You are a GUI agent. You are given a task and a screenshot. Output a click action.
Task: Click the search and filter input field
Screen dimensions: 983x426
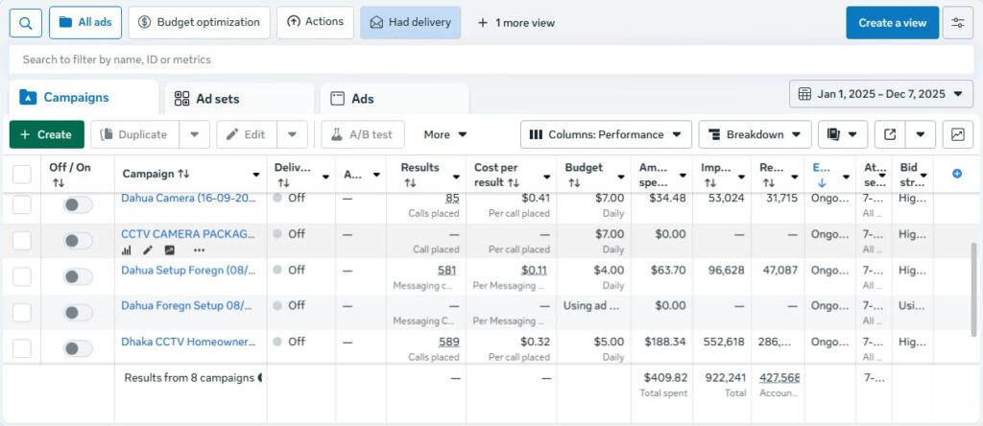[480, 59]
